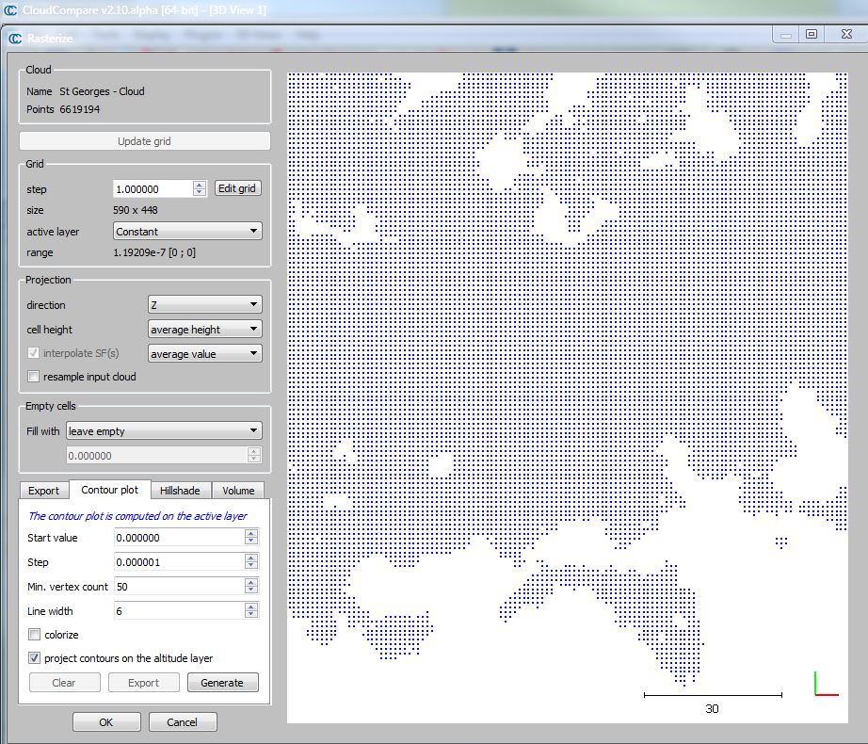The height and width of the screenshot is (744, 868).
Task: Increase Min. vertex count spinner
Action: pos(250,583)
